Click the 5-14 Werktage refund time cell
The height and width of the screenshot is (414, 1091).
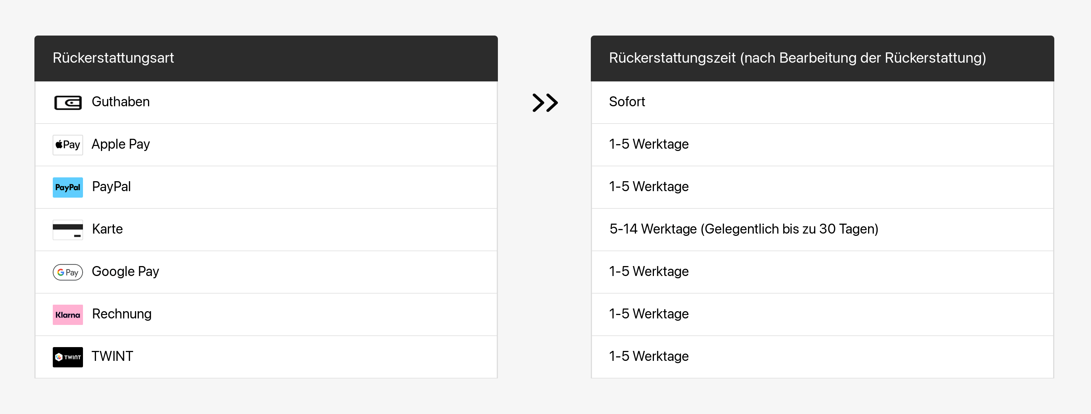click(743, 229)
